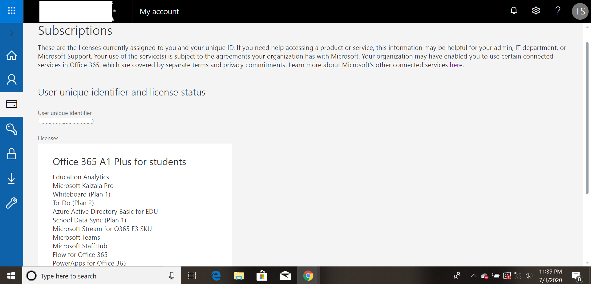Click the My account header title
The image size is (591, 284).
click(159, 11)
